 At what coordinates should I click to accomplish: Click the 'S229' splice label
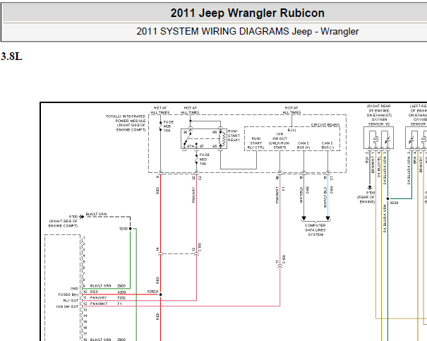click(x=394, y=203)
